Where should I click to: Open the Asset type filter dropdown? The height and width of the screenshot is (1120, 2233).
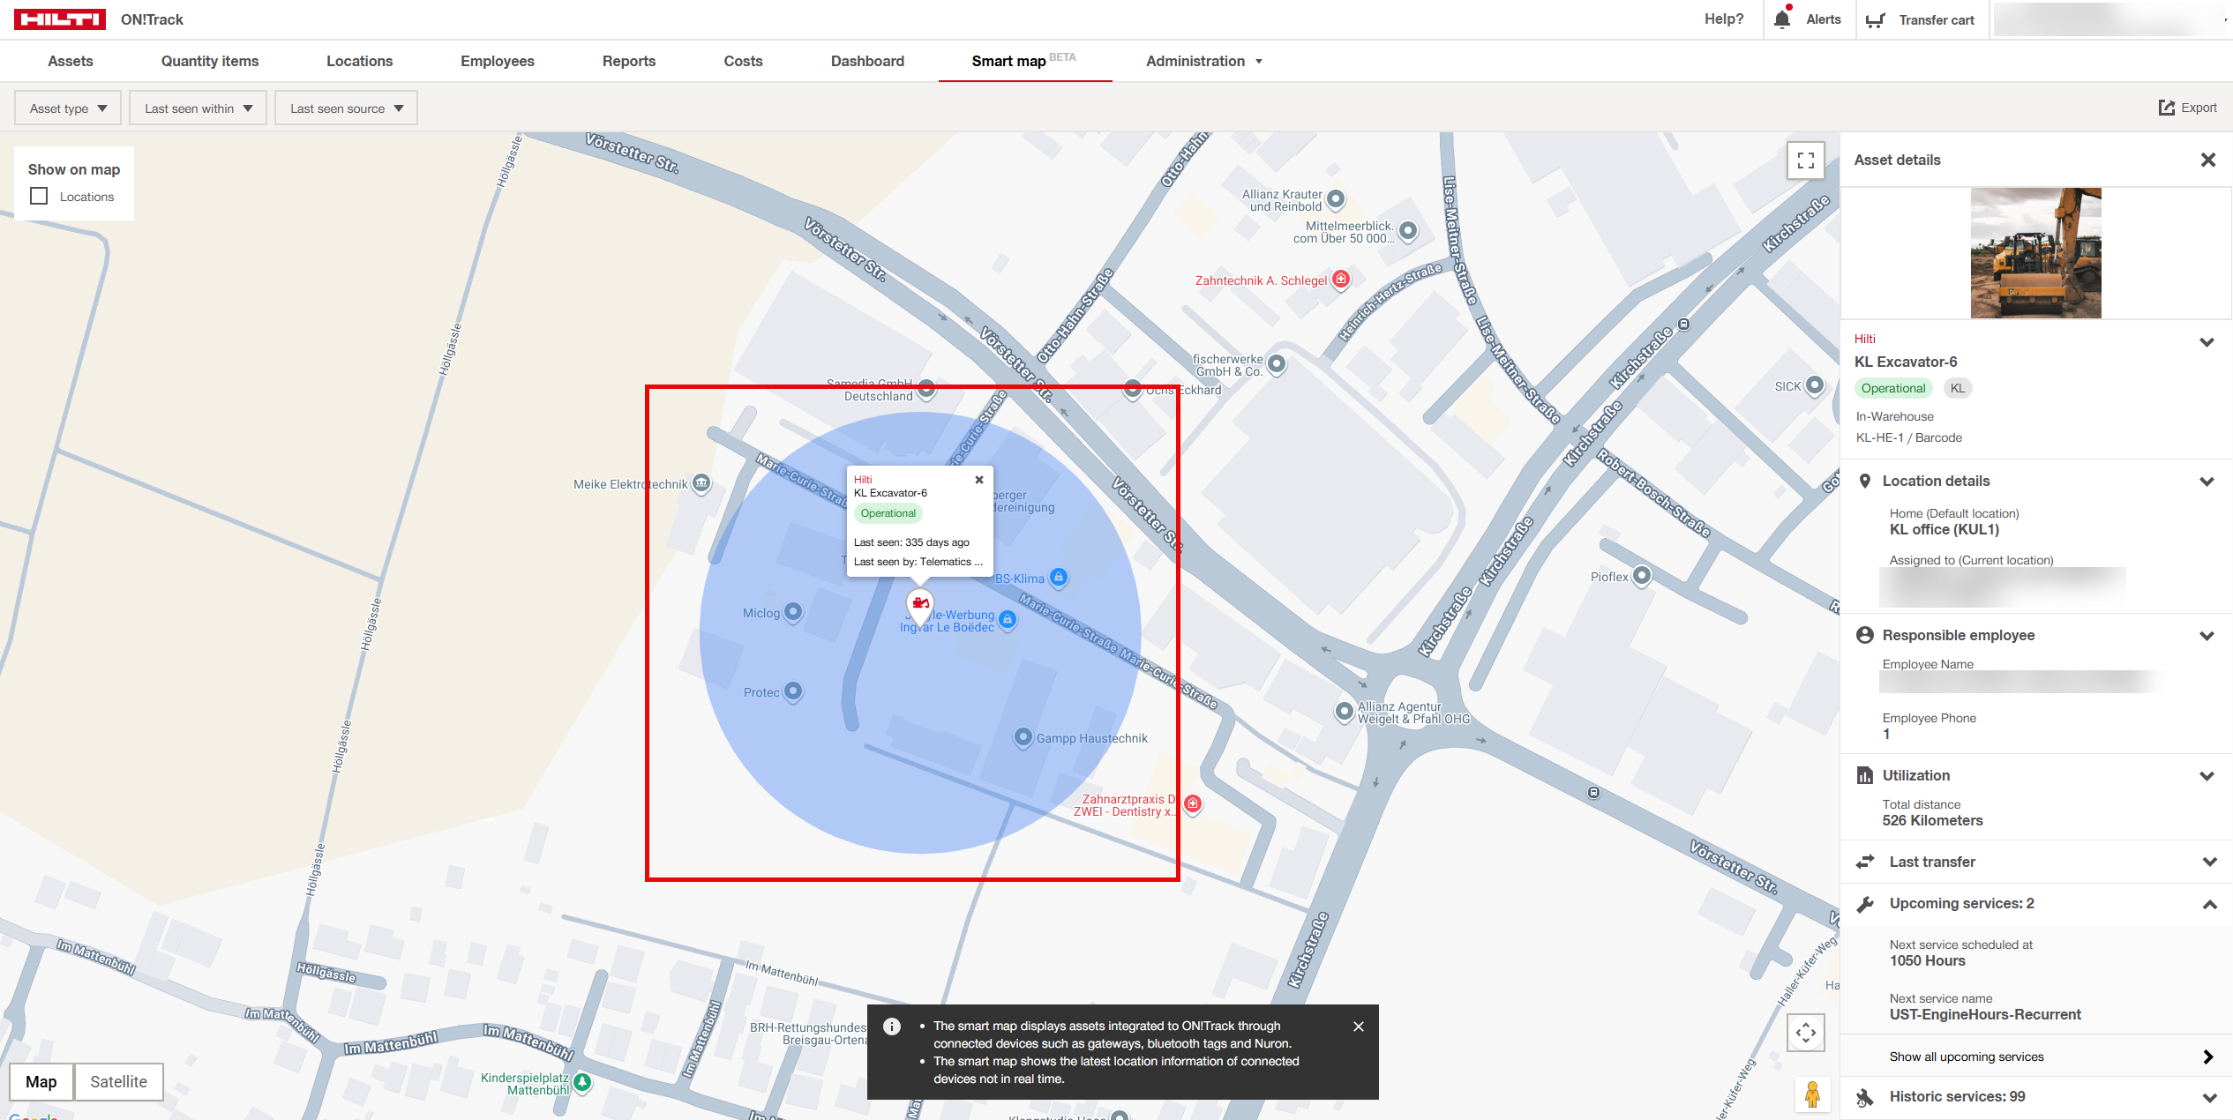(68, 108)
